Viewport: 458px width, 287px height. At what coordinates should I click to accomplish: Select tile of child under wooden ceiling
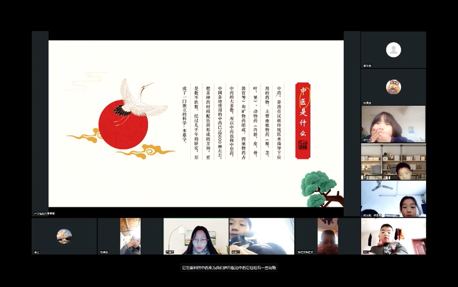[x=130, y=236]
